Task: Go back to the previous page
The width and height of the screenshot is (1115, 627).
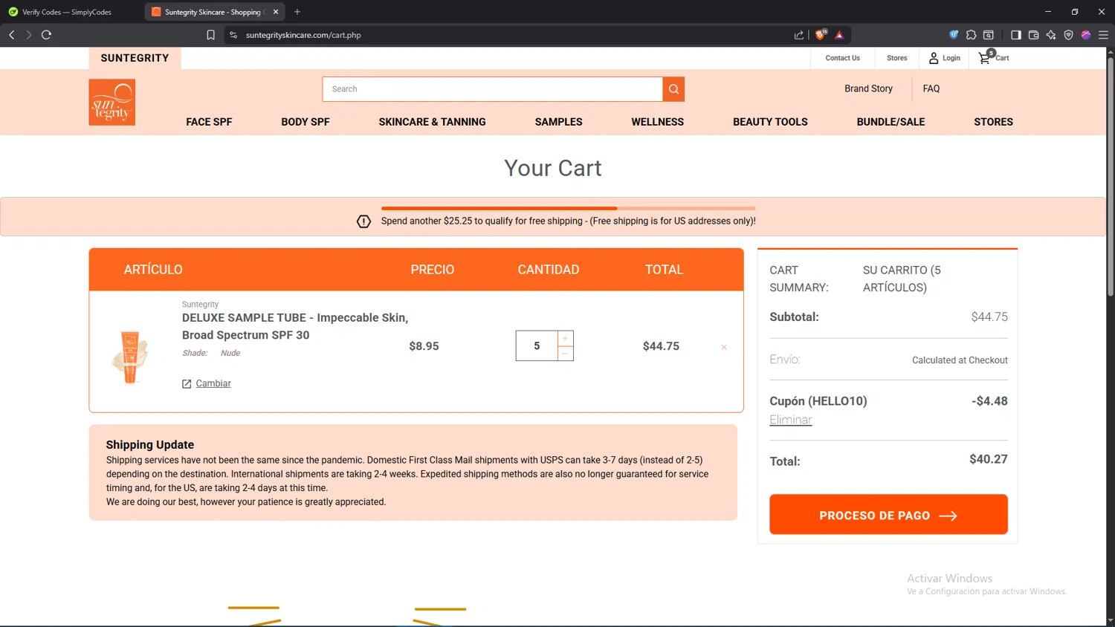Action: tap(12, 35)
